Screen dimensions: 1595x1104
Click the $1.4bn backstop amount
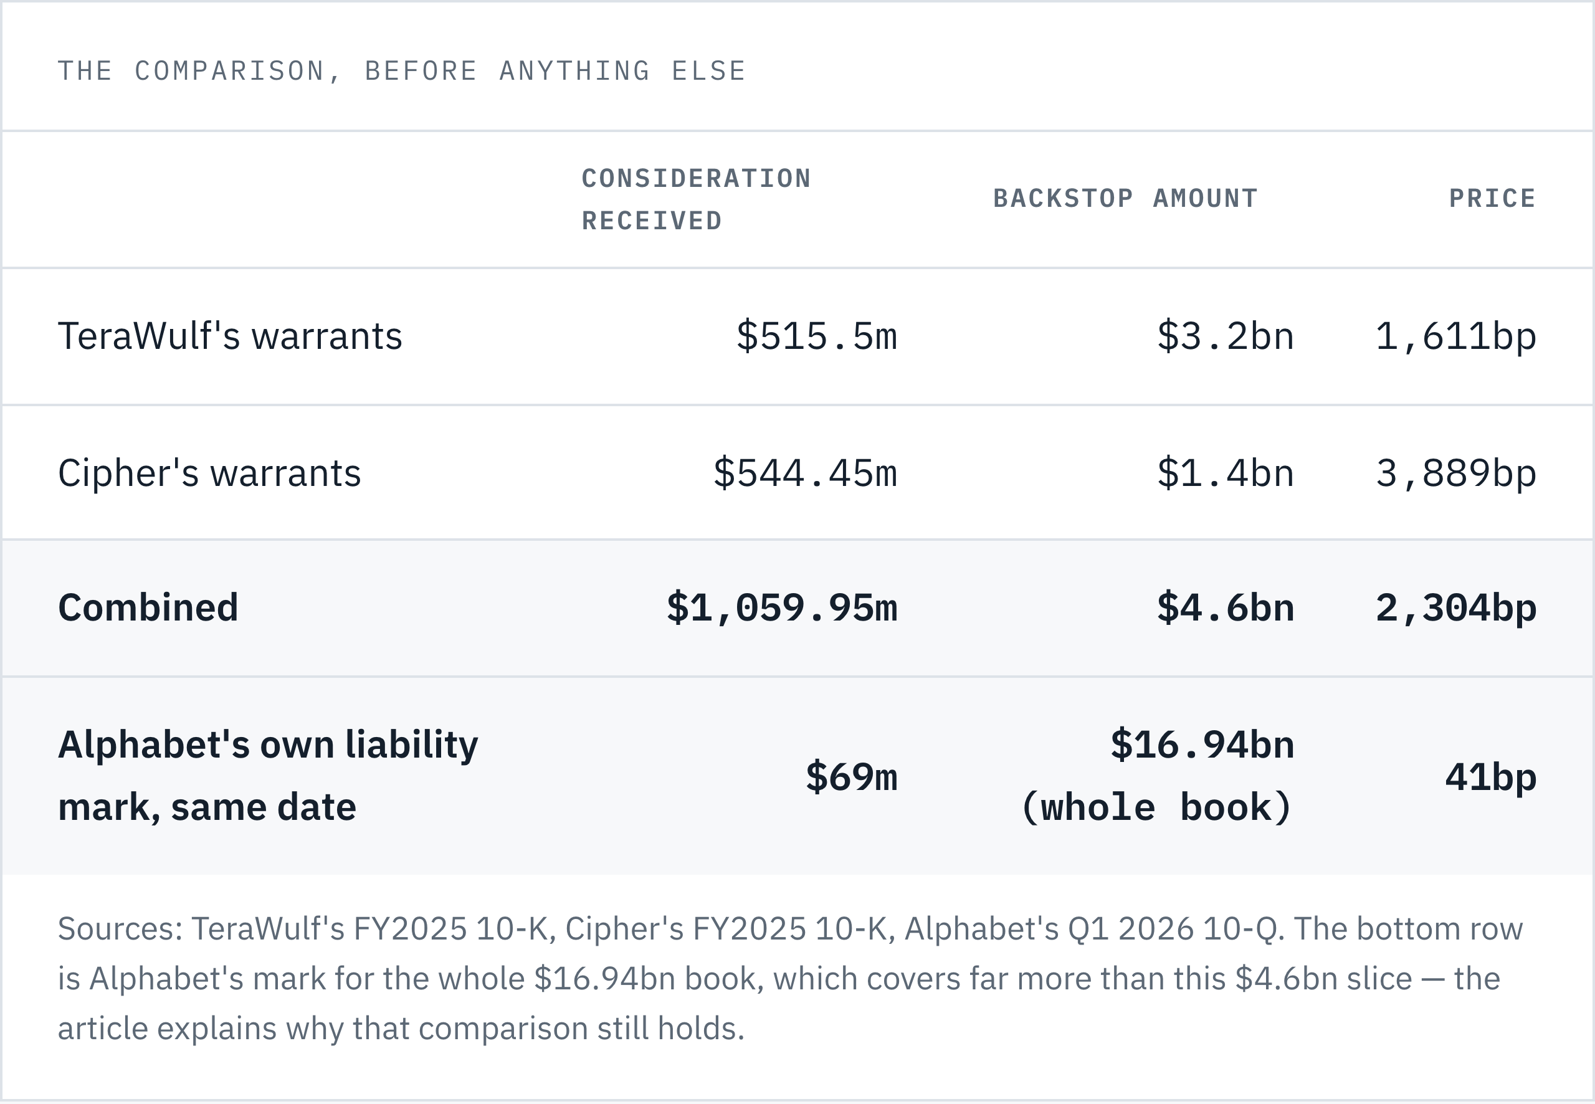point(1225,473)
